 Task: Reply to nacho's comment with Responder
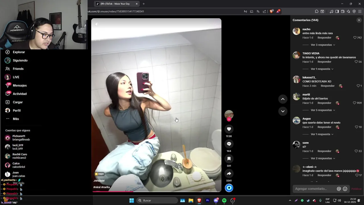[x=324, y=38]
